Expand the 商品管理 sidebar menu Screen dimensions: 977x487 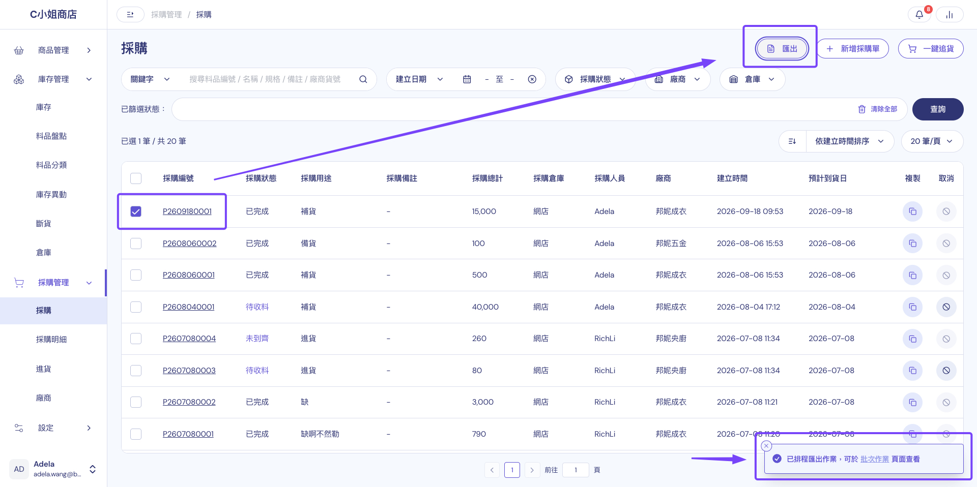pos(53,50)
